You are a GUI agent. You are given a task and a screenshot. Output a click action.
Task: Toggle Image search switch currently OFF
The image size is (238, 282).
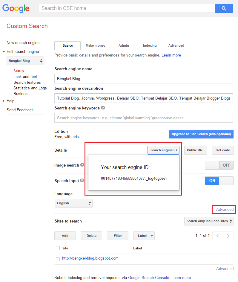219,165
